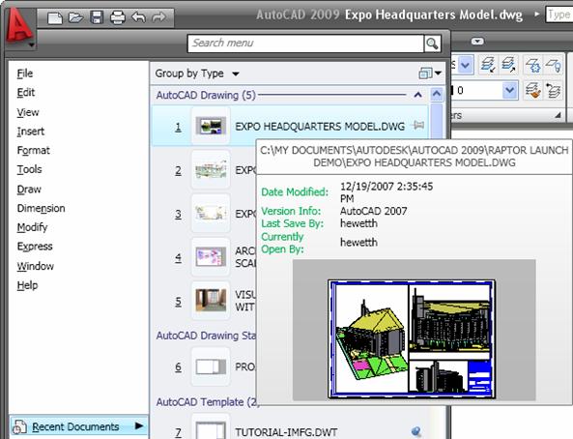Open the Format menu
Screen dimensions: 573x439
[x=33, y=150]
